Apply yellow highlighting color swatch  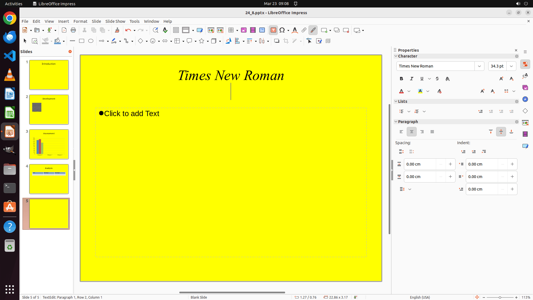420,91
